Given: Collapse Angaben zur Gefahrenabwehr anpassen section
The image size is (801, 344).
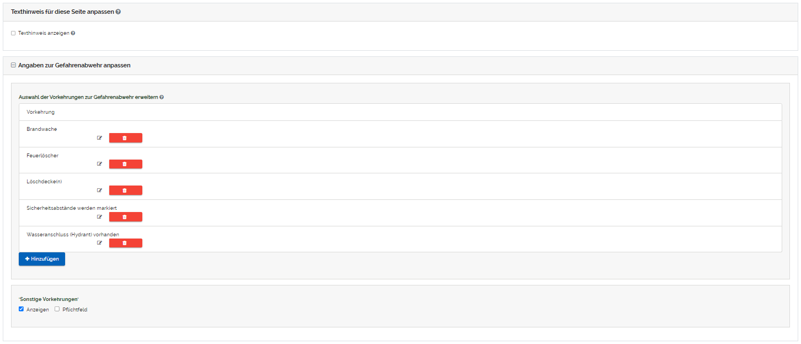Looking at the screenshot, I should pyautogui.click(x=13, y=65).
